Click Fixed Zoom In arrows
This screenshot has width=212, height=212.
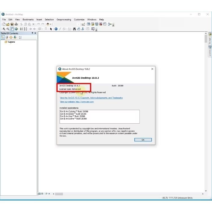pos(21,29)
